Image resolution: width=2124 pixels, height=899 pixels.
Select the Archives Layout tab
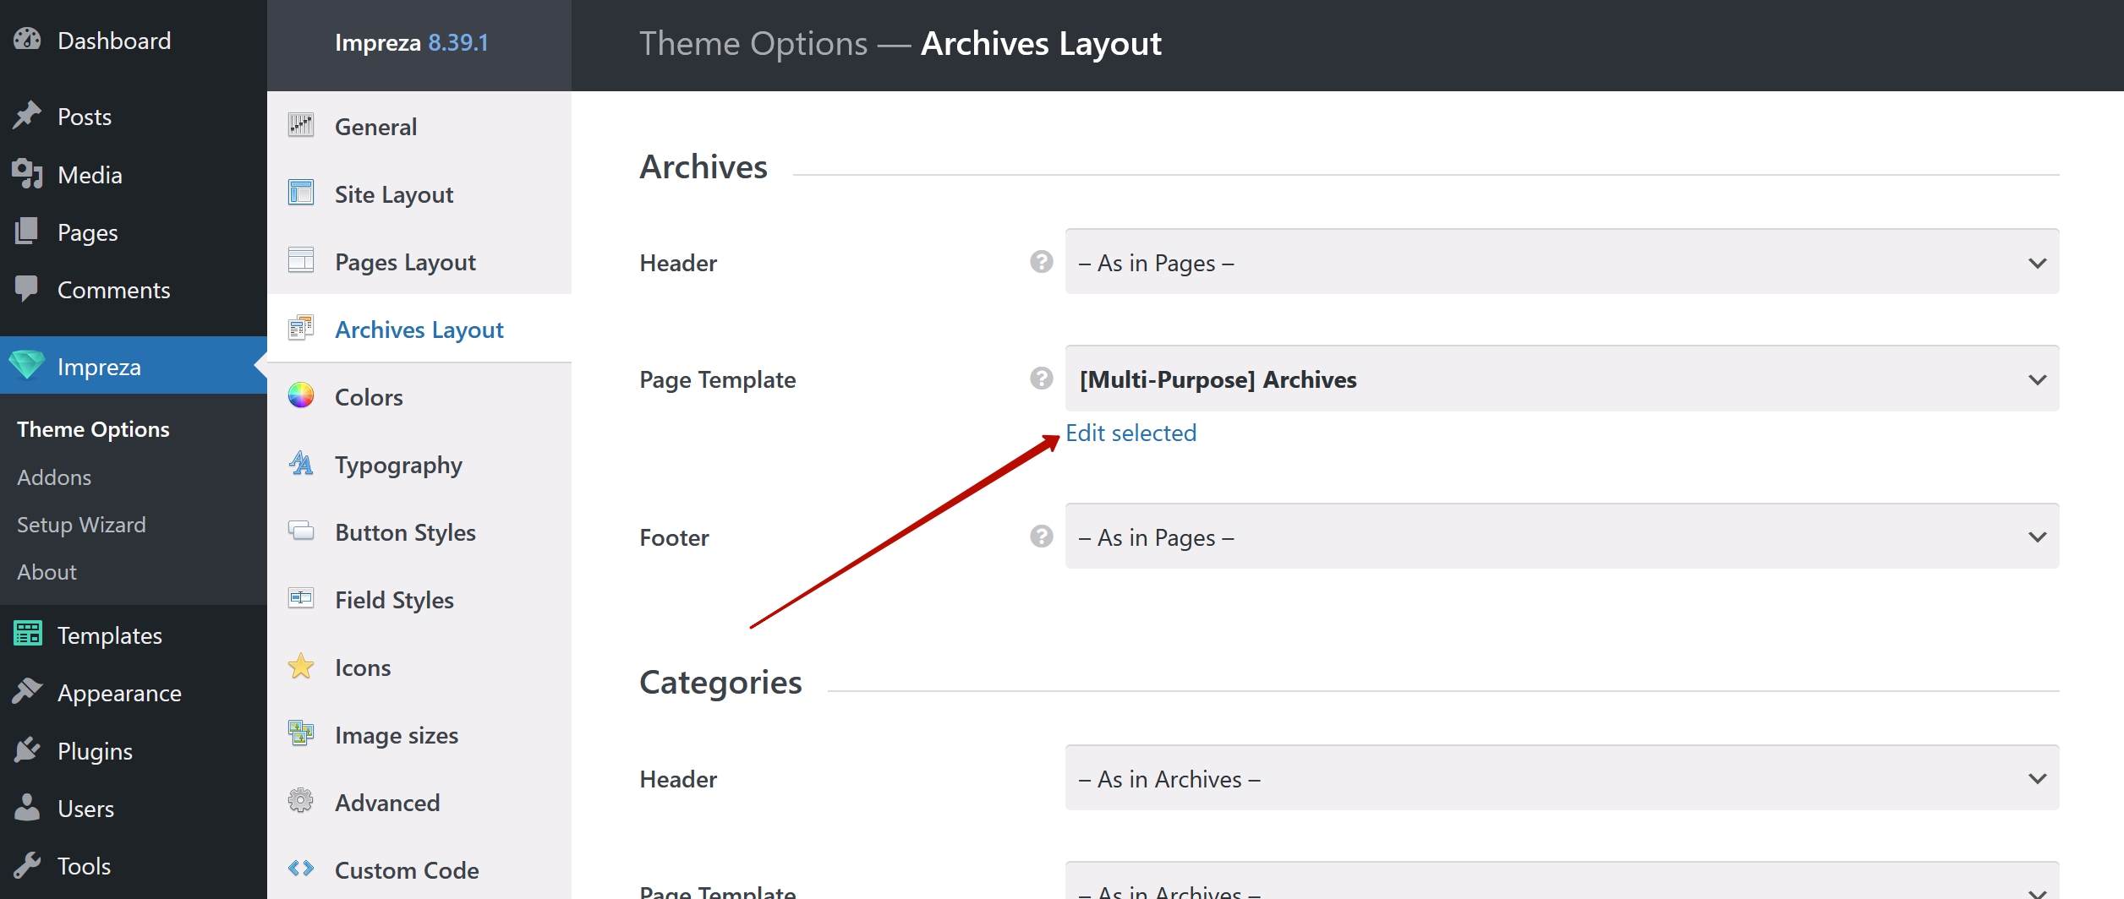[x=419, y=328]
